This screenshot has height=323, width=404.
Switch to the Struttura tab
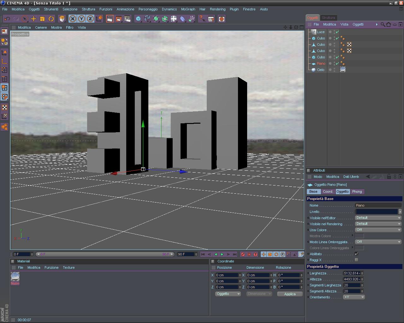click(328, 18)
